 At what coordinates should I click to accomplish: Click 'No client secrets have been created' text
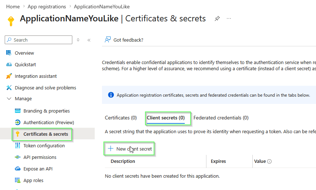point(162,176)
